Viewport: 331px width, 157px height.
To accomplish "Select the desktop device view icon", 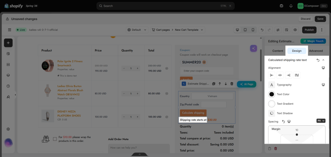I will pos(238,30).
